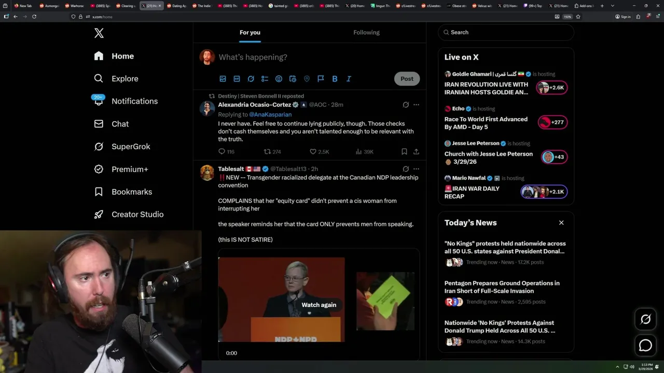Image resolution: width=664 pixels, height=373 pixels.
Task: Switch to the Dating Ap browser tab
Action: point(177,6)
